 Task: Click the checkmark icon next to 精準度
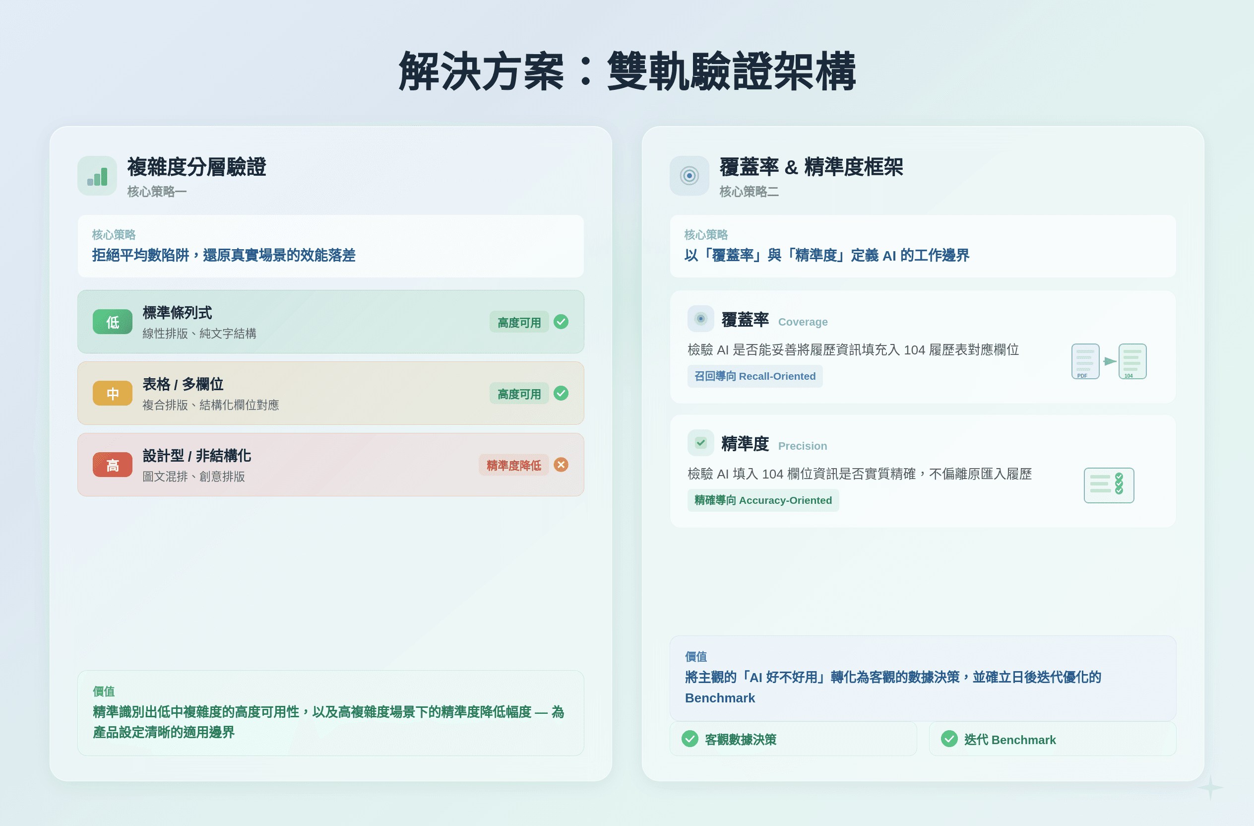pyautogui.click(x=700, y=443)
